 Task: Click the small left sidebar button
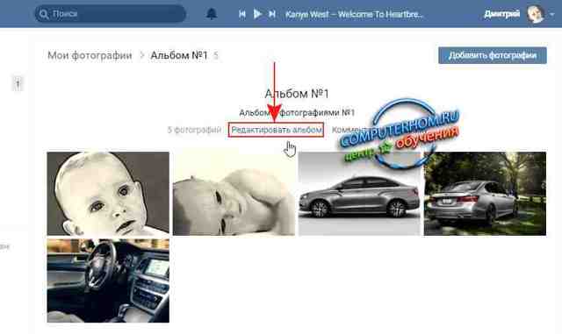coord(18,83)
